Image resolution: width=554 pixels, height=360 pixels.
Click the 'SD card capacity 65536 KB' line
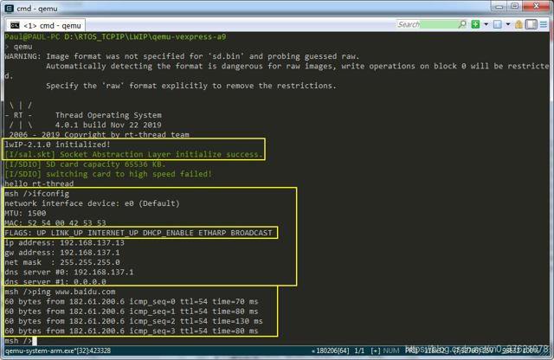click(x=85, y=164)
